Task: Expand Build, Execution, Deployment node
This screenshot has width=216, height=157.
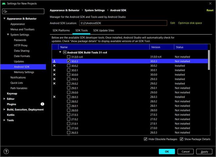Action: (4, 109)
